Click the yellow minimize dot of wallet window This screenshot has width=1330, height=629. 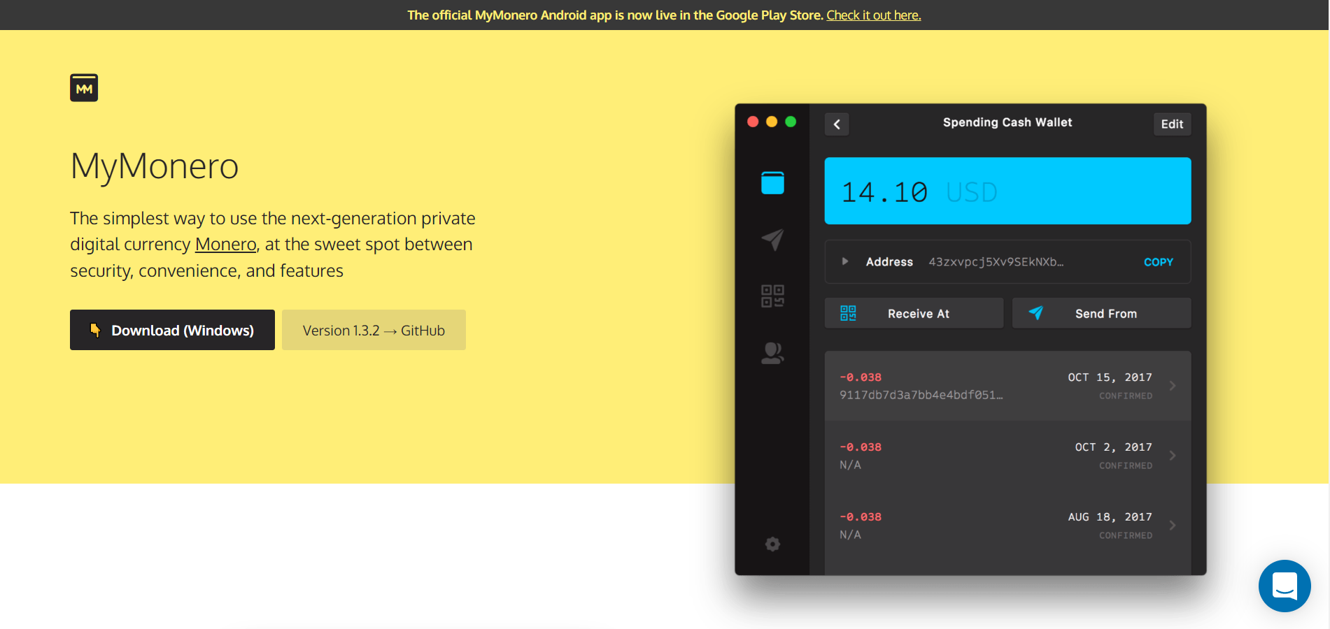(772, 122)
